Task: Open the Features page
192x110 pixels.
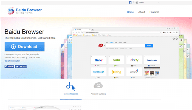Action: 154,12
